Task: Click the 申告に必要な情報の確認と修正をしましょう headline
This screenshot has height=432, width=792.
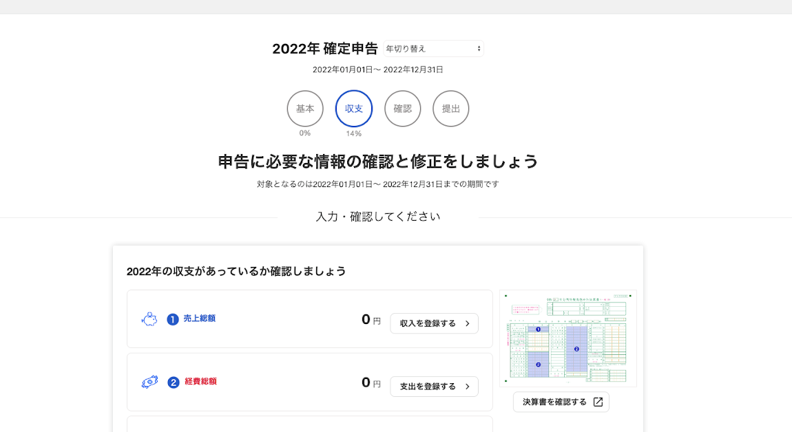Action: pos(378,162)
